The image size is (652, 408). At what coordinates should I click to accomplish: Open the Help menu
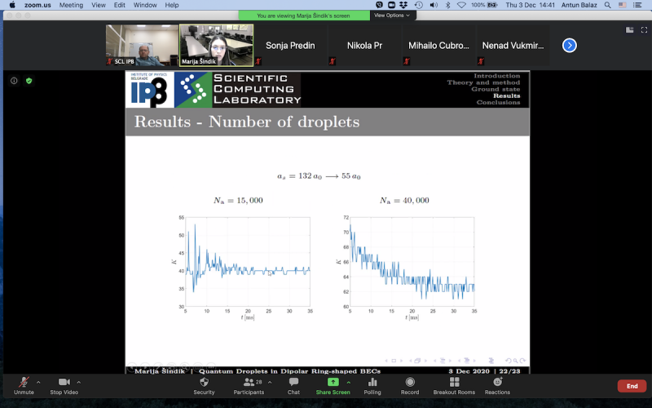[172, 5]
